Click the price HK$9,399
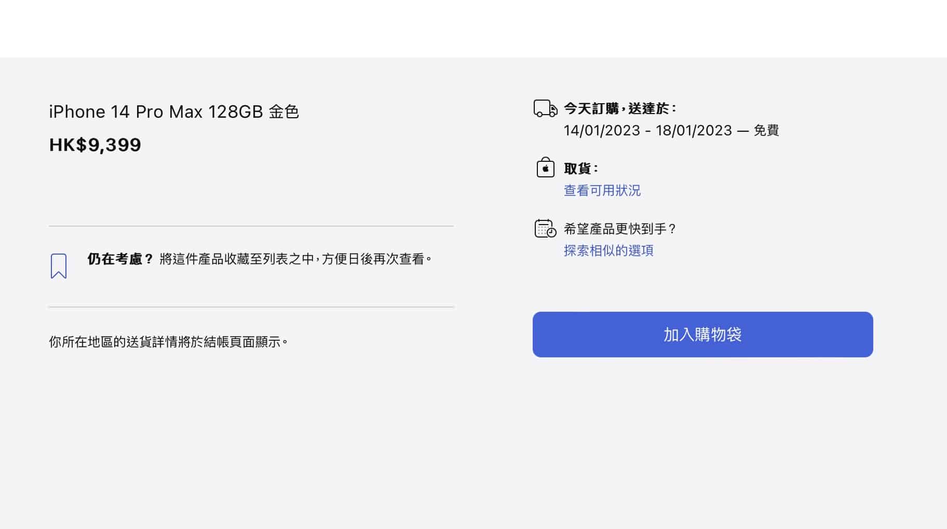947x529 pixels. (x=95, y=145)
